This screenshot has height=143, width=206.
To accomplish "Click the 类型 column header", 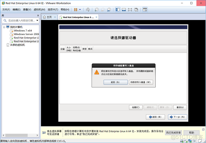I will pyautogui.click(x=84, y=49).
